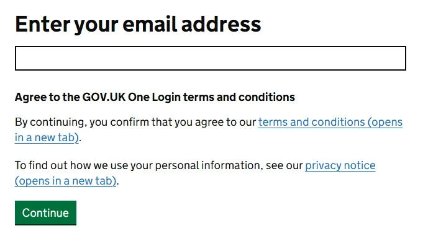This screenshot has width=446, height=244.
Task: Click inside the email address text box
Action: coord(210,58)
